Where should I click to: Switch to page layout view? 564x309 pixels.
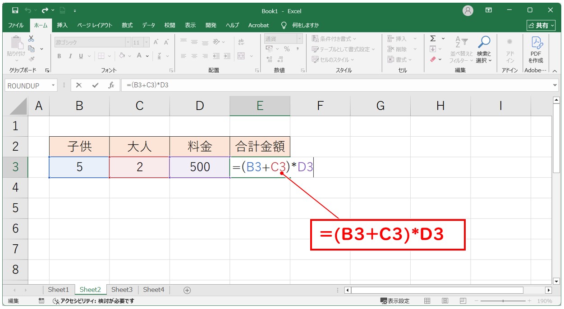tap(445, 301)
